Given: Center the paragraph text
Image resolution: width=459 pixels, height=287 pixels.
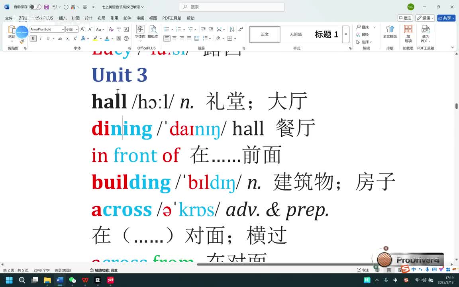Looking at the screenshot, I should (x=174, y=38).
